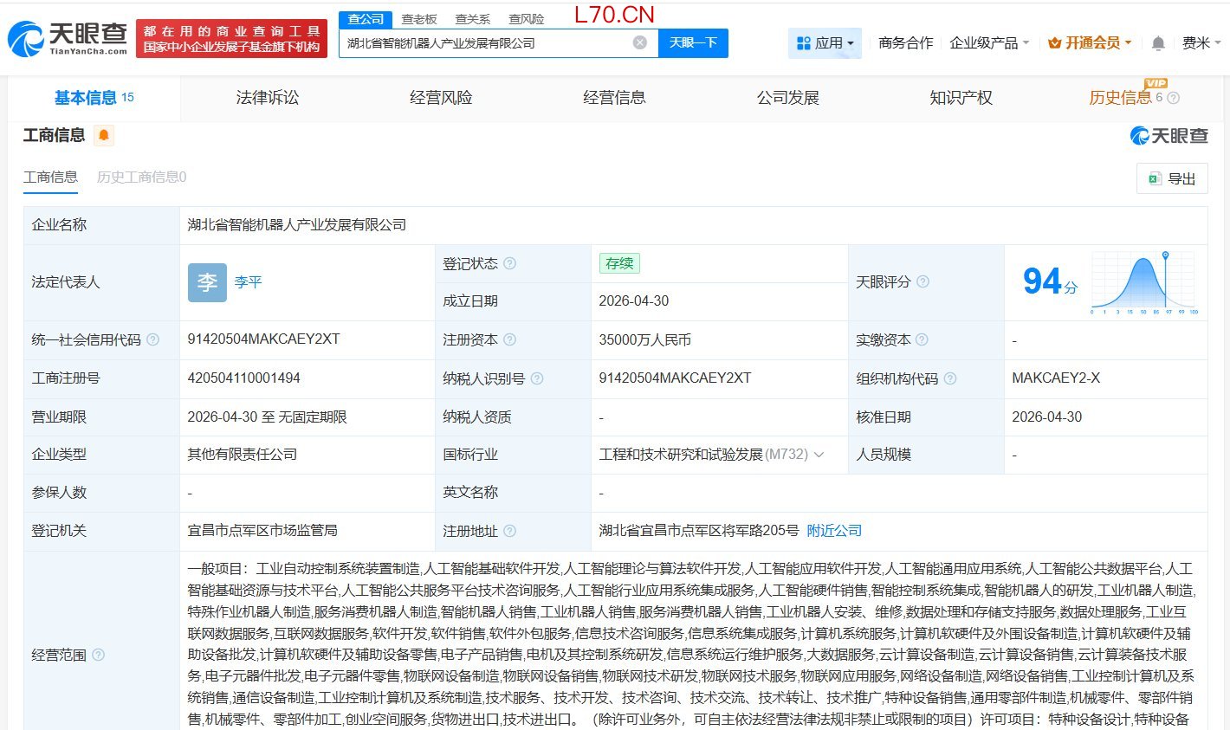Click the help icon beside 注册资本

[509, 339]
